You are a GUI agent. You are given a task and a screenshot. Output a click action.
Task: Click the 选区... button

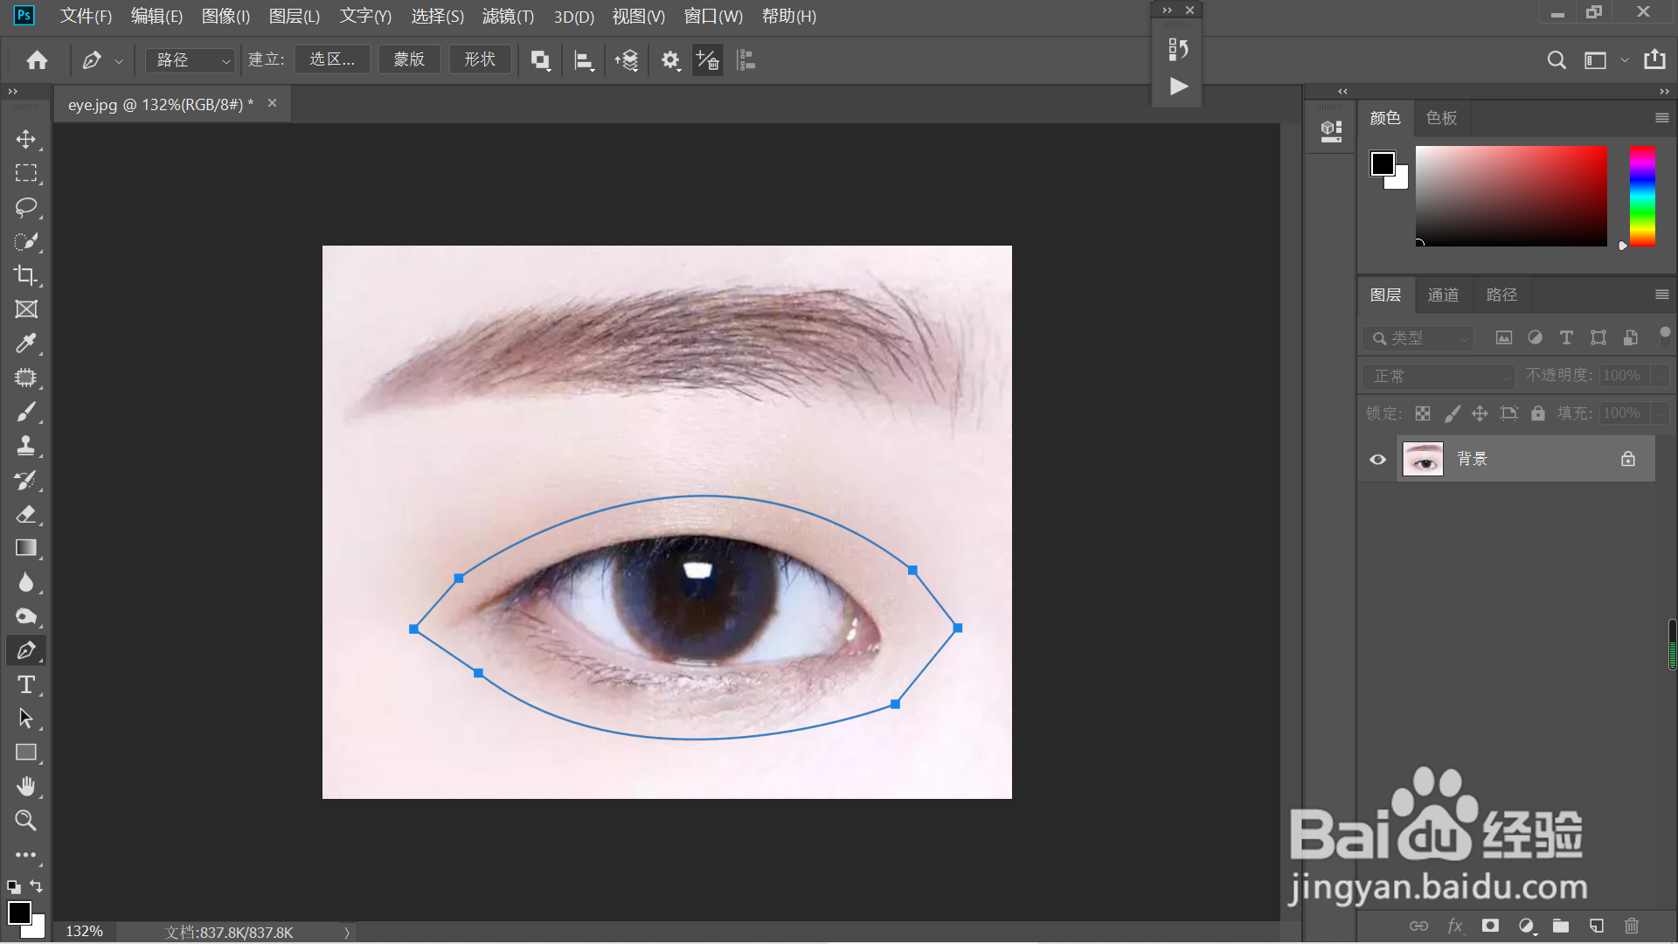(x=332, y=59)
